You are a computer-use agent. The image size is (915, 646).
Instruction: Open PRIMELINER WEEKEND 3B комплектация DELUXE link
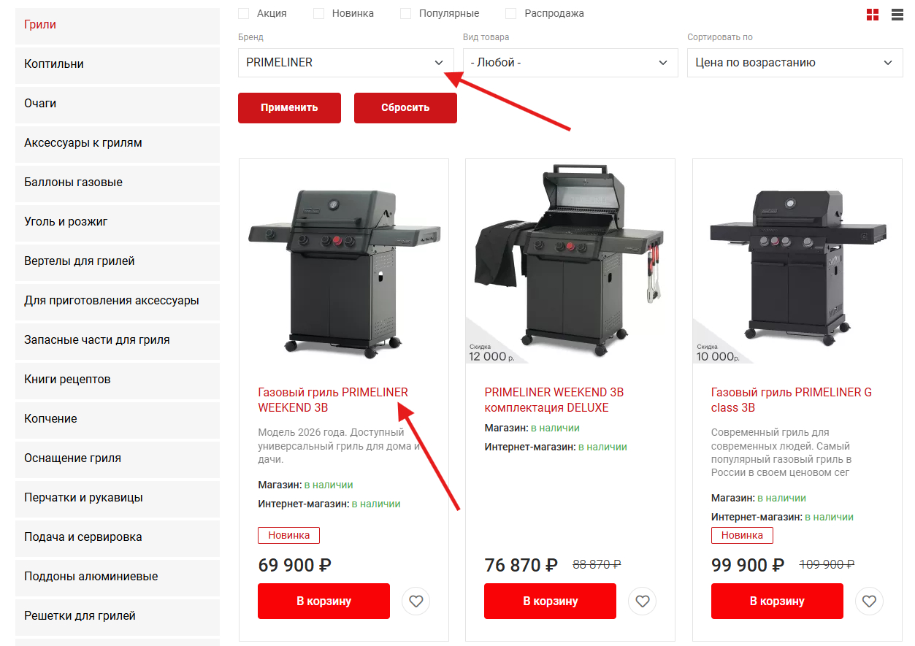(554, 400)
